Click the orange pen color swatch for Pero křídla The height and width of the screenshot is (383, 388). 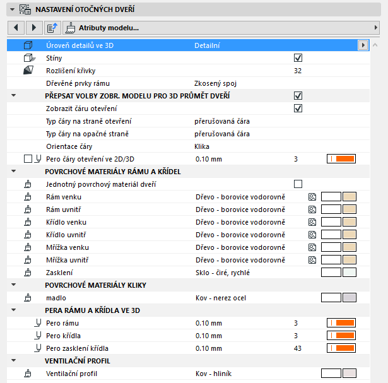[x=344, y=336]
